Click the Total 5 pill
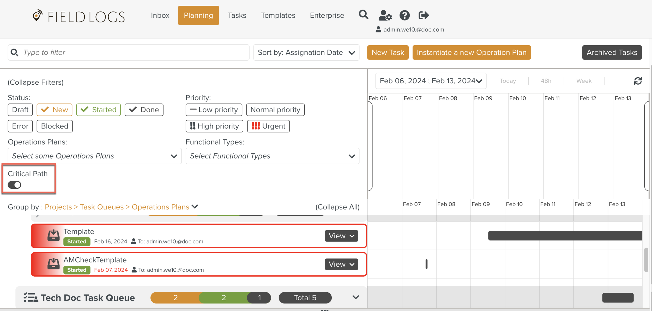The width and height of the screenshot is (652, 311). (305, 298)
